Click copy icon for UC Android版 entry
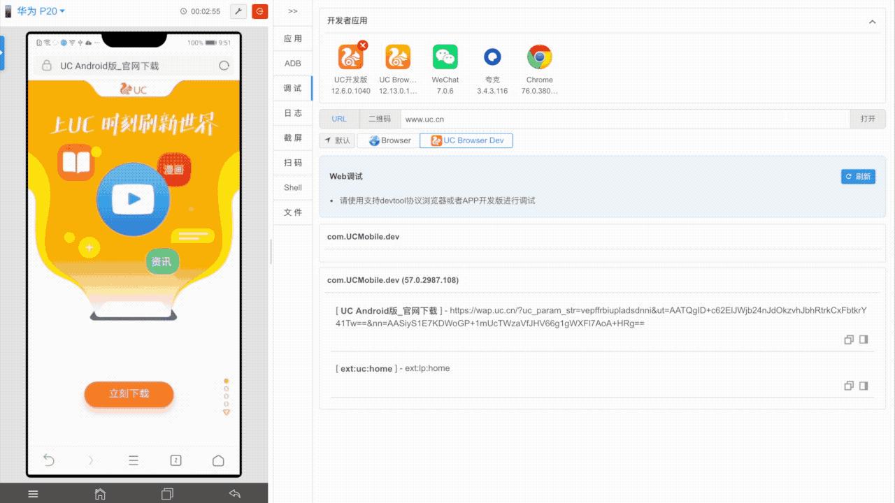This screenshot has height=503, width=895. pos(849,340)
